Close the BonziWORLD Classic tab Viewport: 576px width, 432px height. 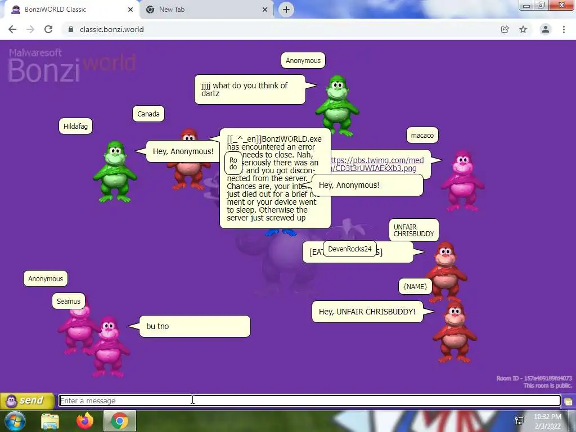point(130,10)
